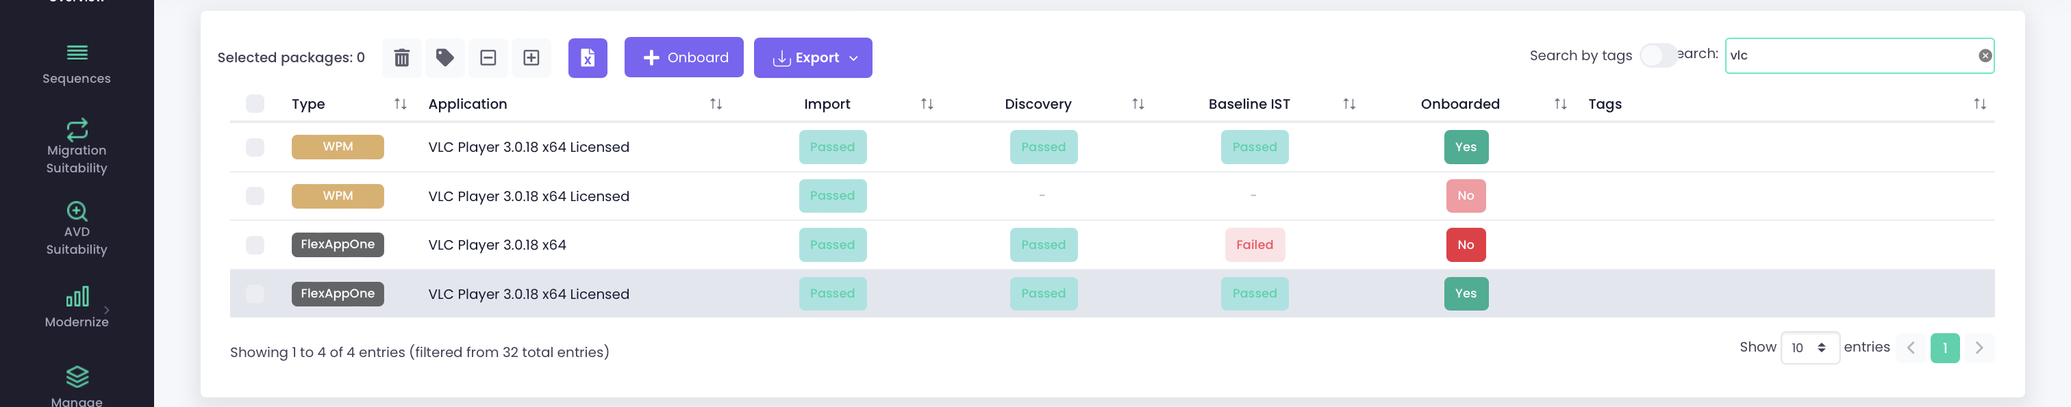Open AVD Suitability in sidebar
This screenshot has height=407, width=2071.
click(x=77, y=228)
